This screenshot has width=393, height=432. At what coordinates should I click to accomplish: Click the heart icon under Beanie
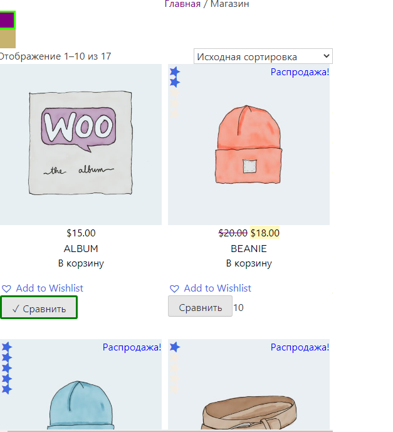click(x=174, y=288)
